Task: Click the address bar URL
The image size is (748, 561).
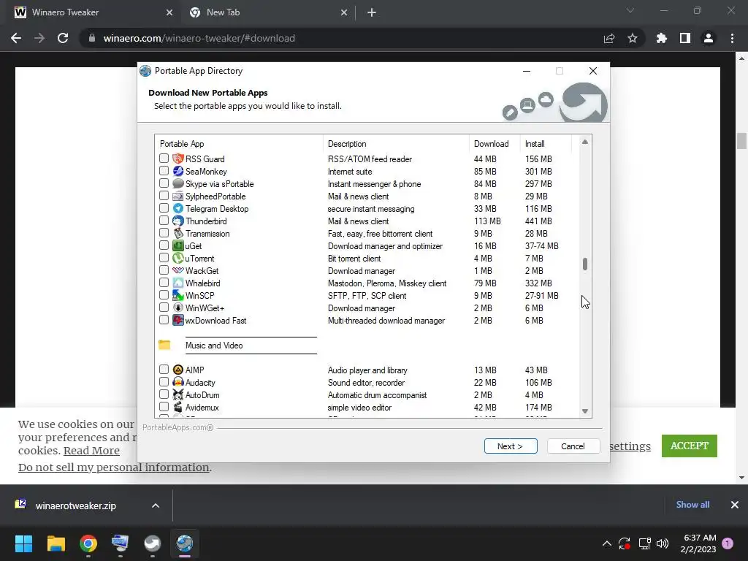Action: click(x=199, y=38)
